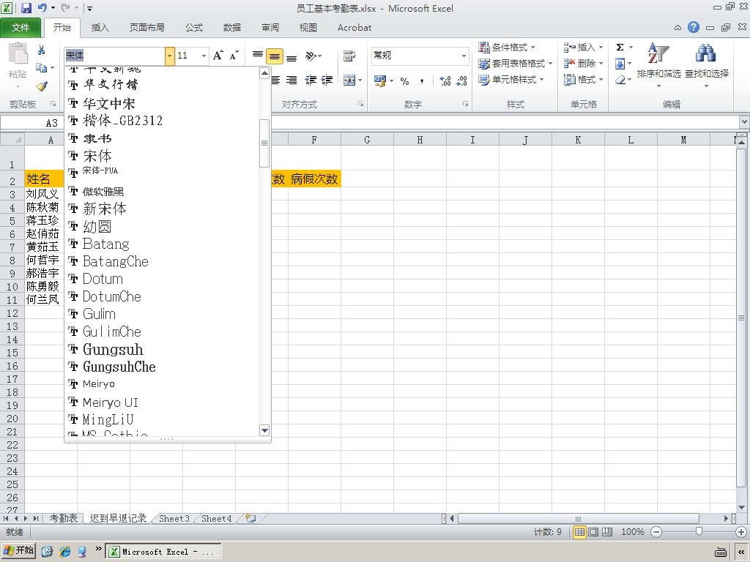Toggle Wrap Text icon

click(349, 56)
